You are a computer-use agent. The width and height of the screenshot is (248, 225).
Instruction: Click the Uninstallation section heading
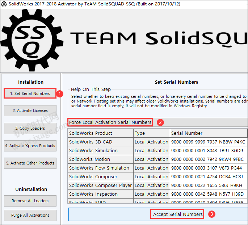point(31,189)
